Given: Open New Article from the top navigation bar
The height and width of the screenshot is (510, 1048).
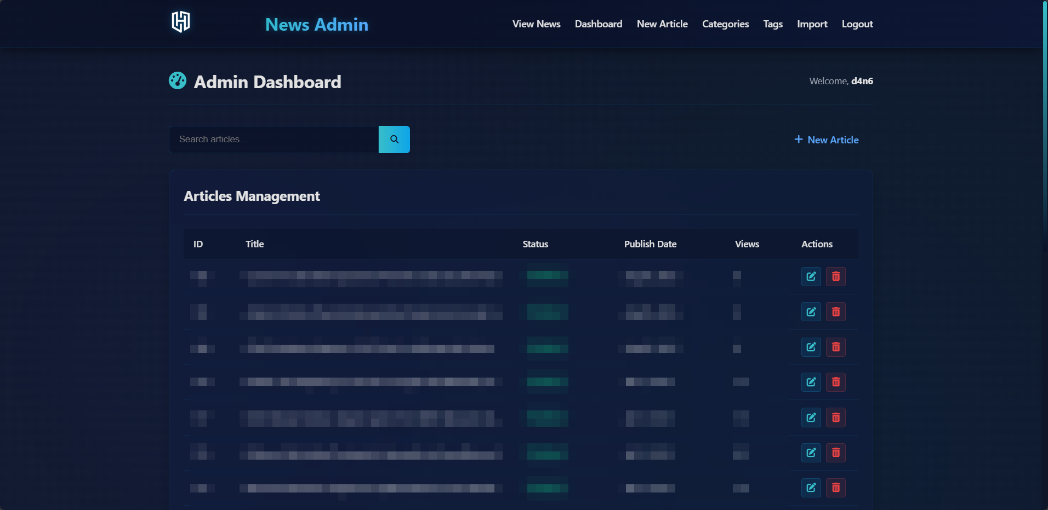Looking at the screenshot, I should 662,24.
